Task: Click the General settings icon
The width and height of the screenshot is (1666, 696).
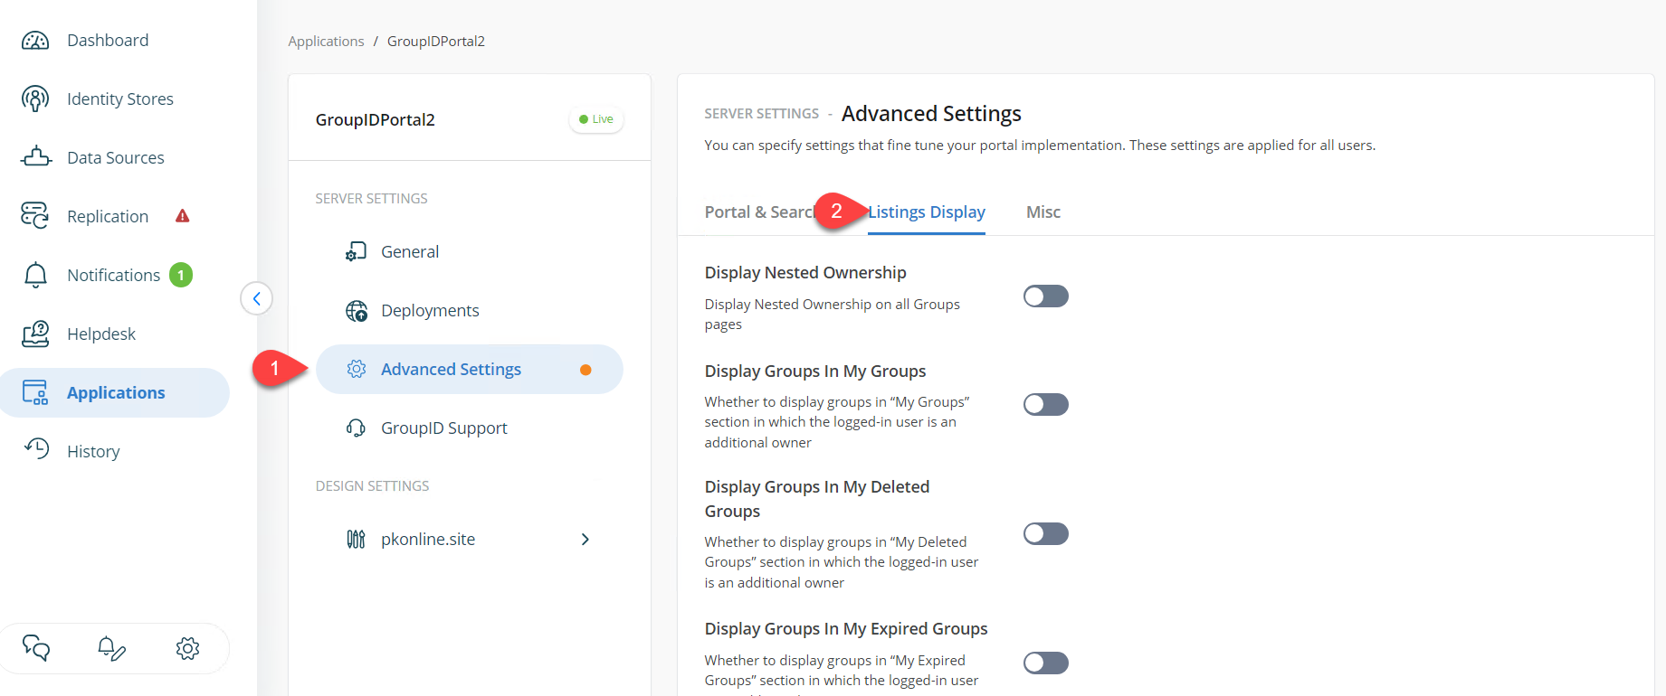Action: pyautogui.click(x=356, y=251)
